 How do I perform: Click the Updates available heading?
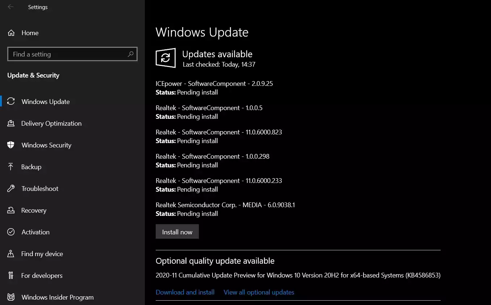pos(217,54)
